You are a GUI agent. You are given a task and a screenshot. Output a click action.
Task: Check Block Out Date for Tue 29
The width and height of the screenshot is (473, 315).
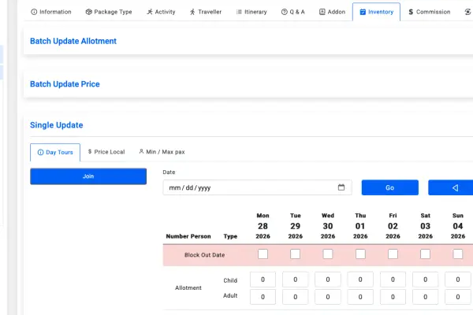point(296,254)
